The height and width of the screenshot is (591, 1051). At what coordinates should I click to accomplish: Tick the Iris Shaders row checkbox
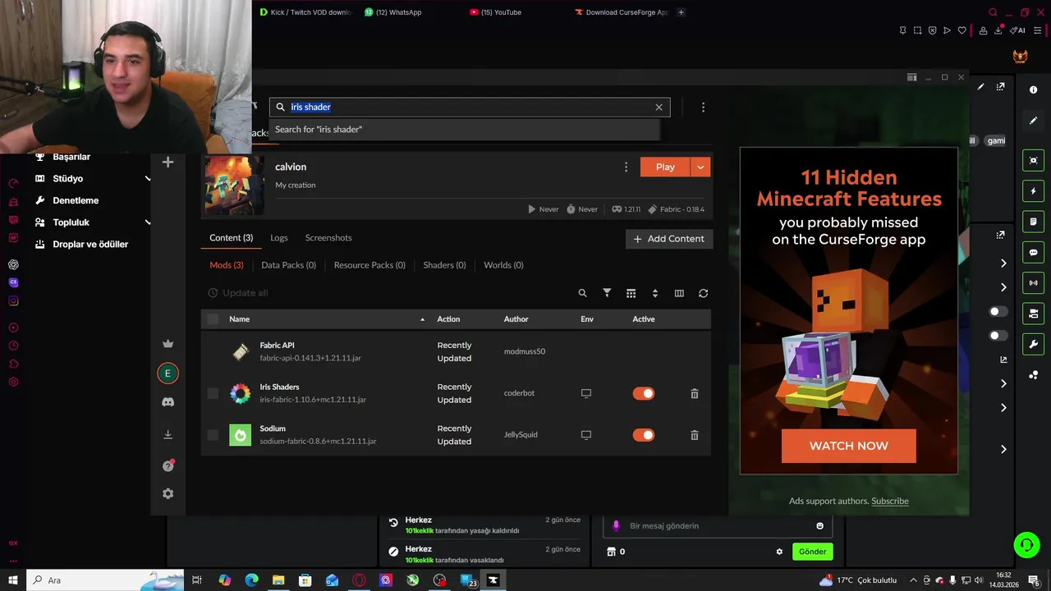(213, 393)
